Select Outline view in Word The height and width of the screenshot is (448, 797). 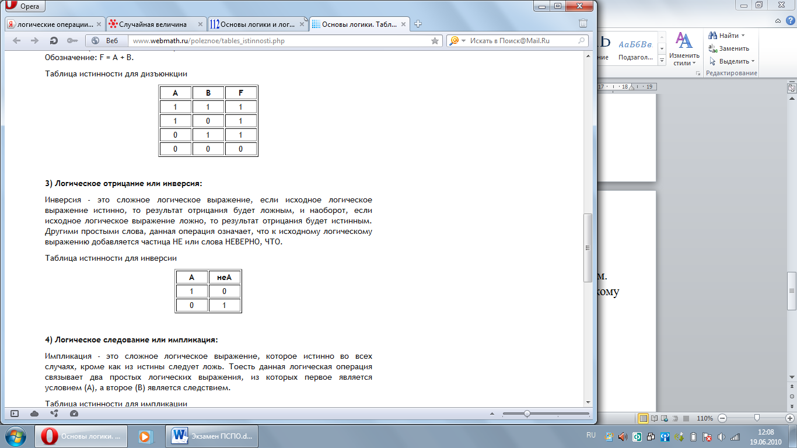pyautogui.click(x=675, y=418)
